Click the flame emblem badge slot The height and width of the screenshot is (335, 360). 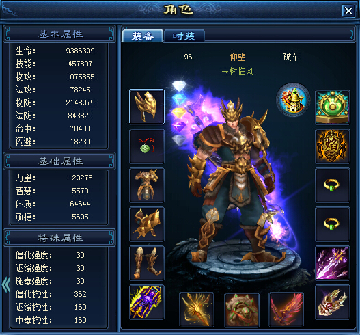tap(333, 146)
